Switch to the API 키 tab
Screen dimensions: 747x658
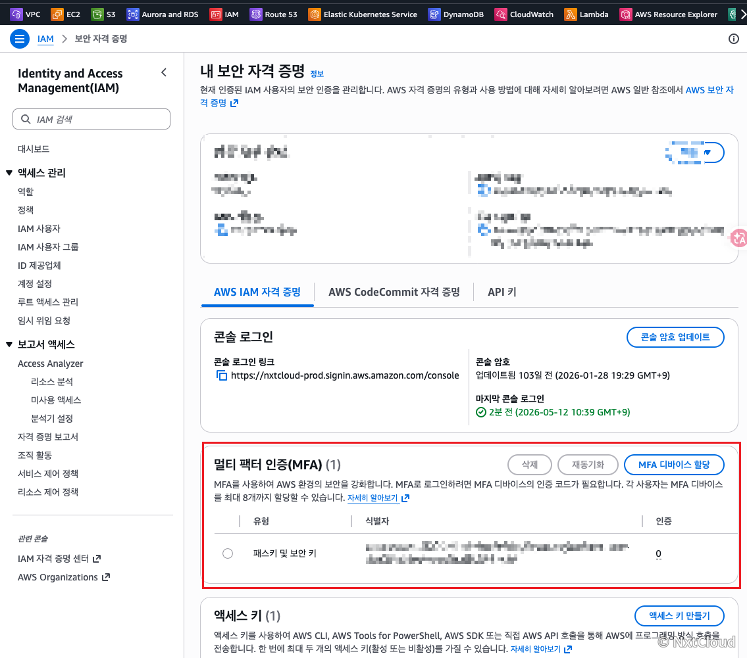click(502, 292)
